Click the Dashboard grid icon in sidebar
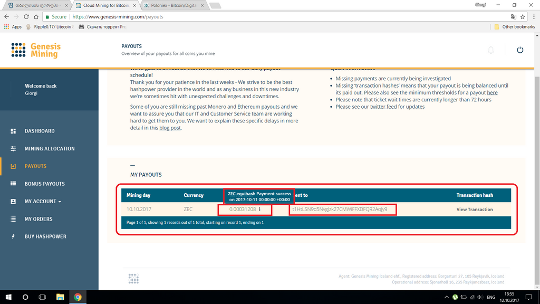Screen dimensions: 540x304 [13, 131]
